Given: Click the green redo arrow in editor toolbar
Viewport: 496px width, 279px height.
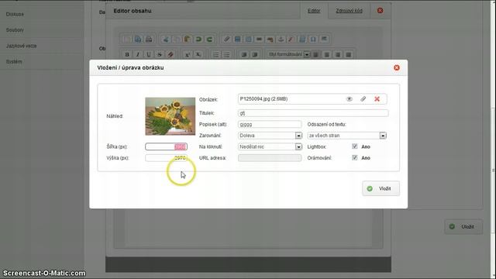Looking at the screenshot, I should (x=209, y=40).
